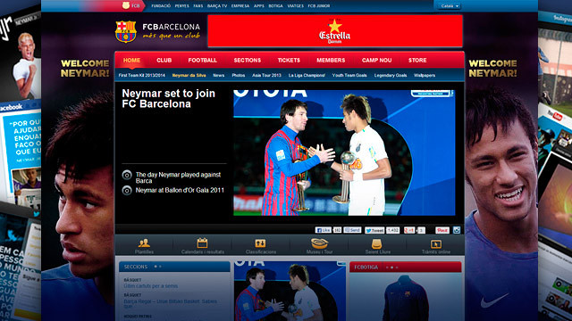Image resolution: width=572 pixels, height=321 pixels.
Task: Click FCB JUNIOR in the top bar
Action: point(319,6)
